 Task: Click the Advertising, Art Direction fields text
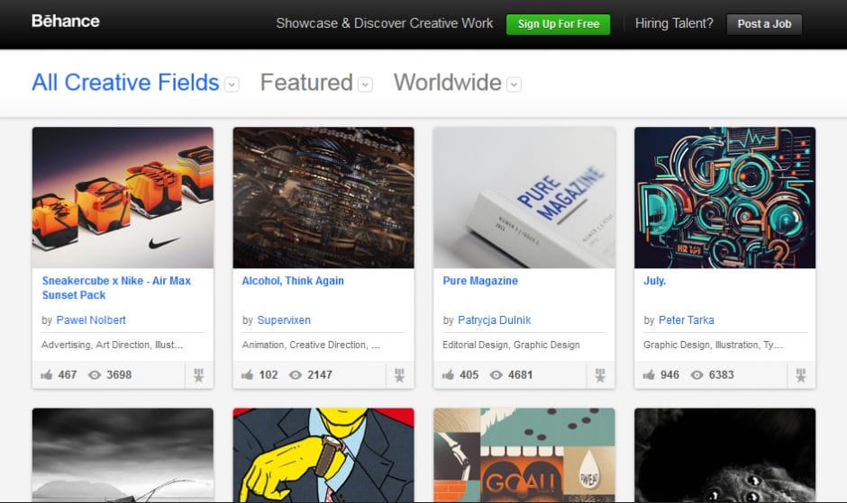tap(113, 345)
